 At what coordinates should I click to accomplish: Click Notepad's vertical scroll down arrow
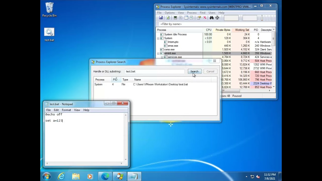[126, 159]
